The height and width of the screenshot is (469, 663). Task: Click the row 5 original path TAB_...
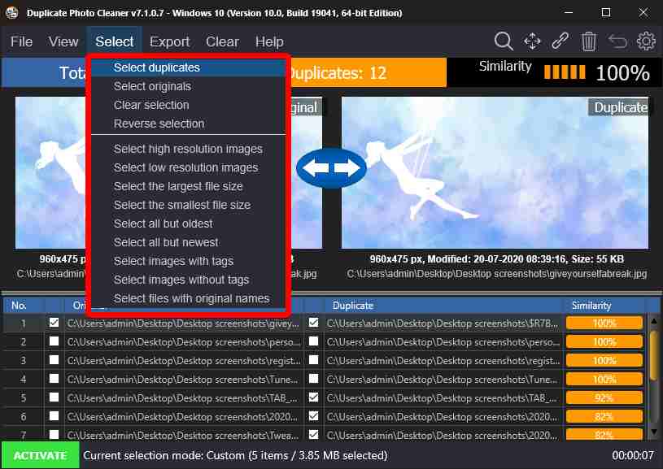pyautogui.click(x=183, y=397)
